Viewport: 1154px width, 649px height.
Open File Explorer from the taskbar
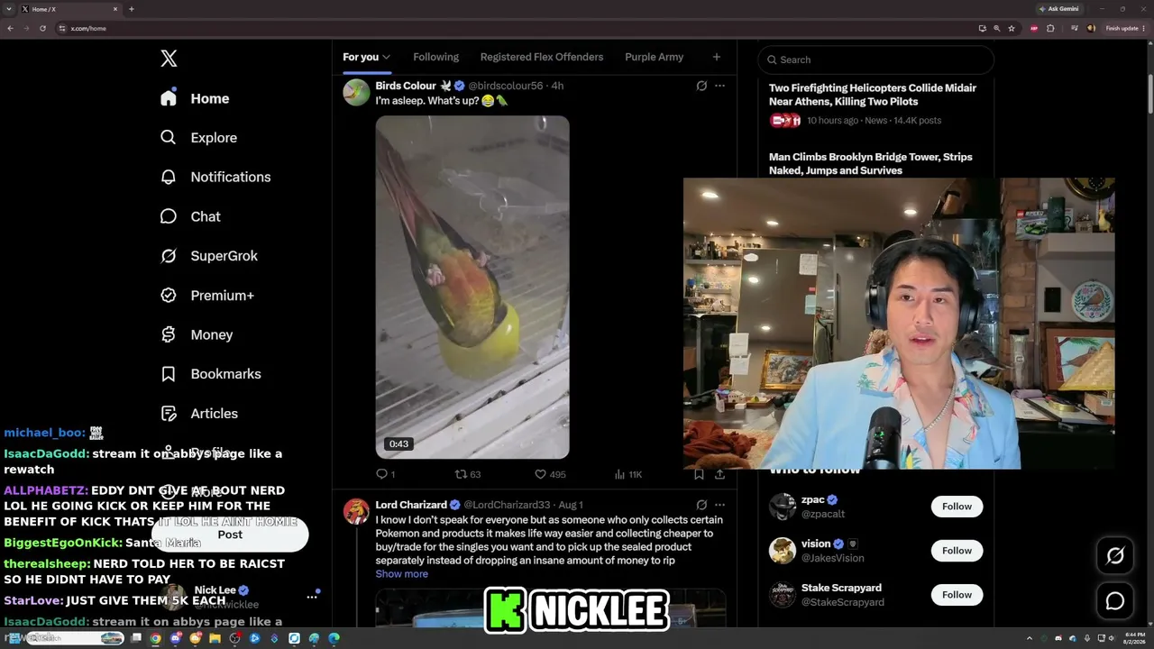pos(215,638)
